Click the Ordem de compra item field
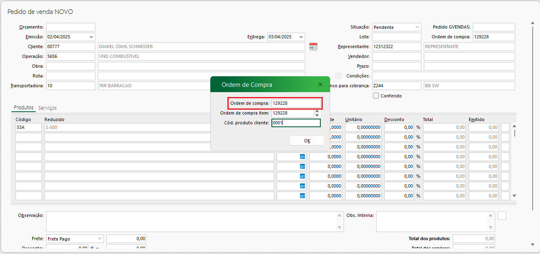 tap(293, 113)
